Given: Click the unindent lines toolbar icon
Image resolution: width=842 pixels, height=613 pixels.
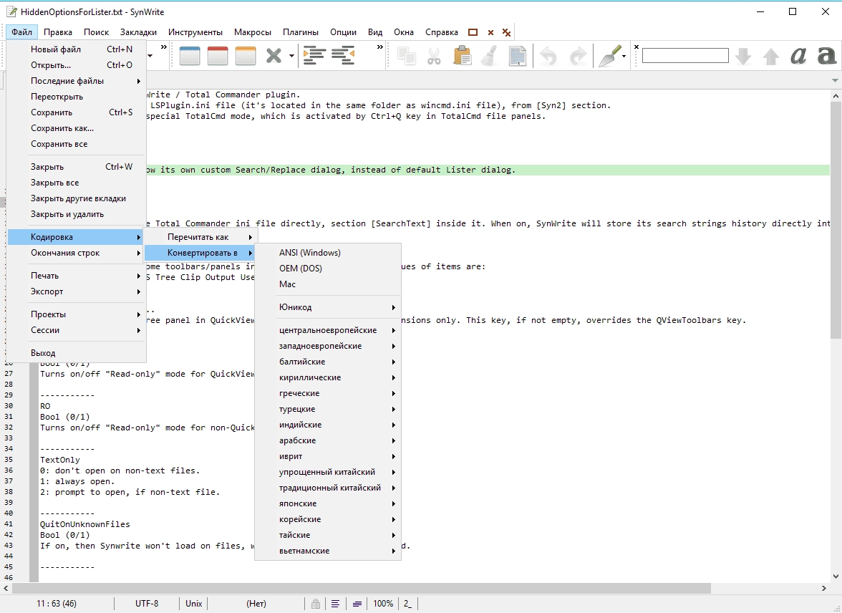Looking at the screenshot, I should coord(343,55).
